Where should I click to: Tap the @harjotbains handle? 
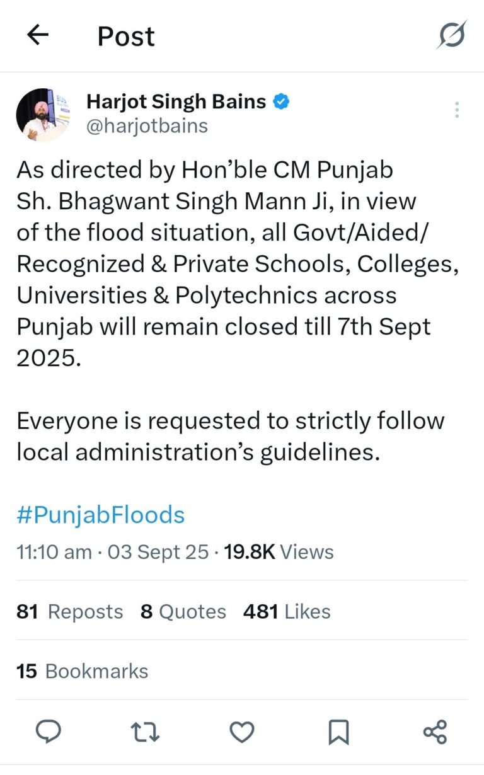pyautogui.click(x=147, y=126)
